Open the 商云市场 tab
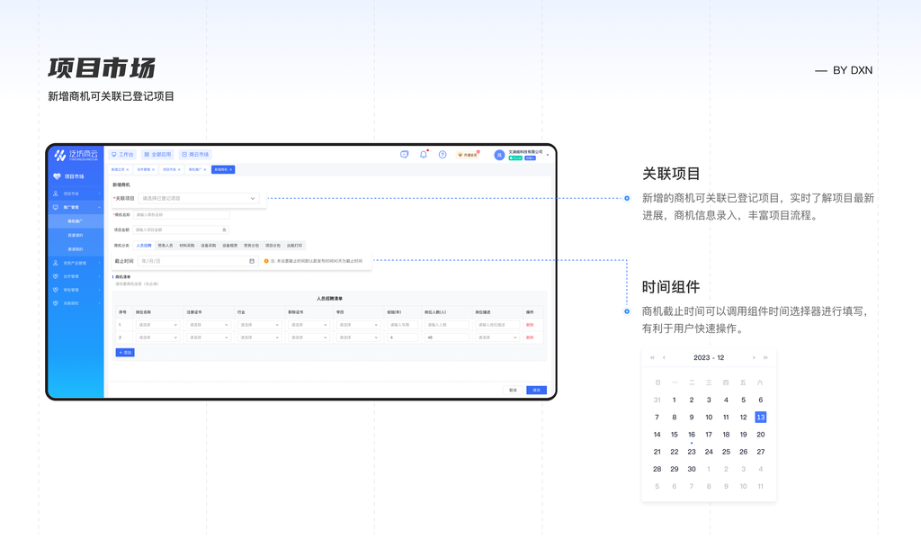921x540 pixels. (195, 155)
